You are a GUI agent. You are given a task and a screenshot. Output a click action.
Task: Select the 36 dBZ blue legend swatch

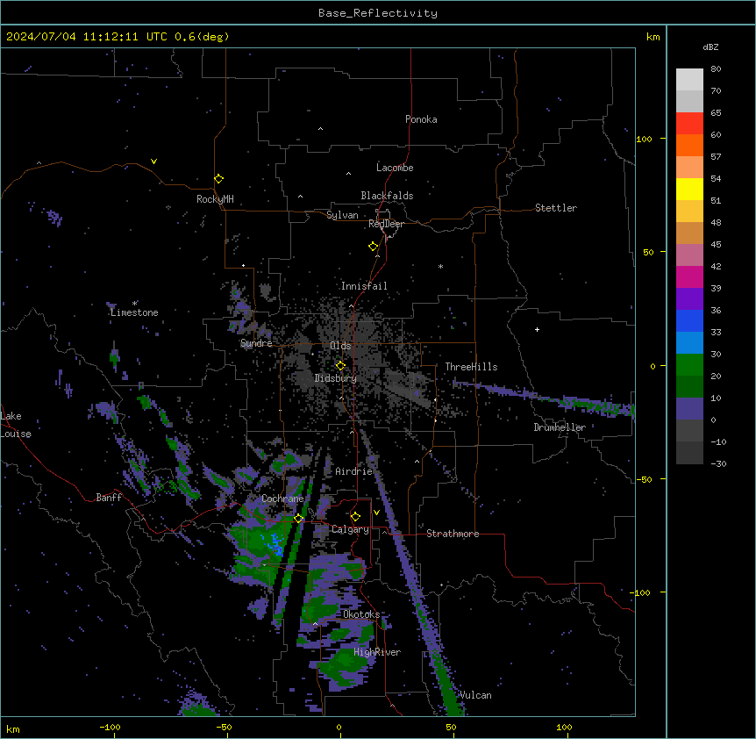pyautogui.click(x=689, y=320)
